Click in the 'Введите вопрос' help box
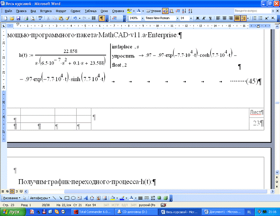The image size is (280, 216). pyautogui.click(x=246, y=11)
